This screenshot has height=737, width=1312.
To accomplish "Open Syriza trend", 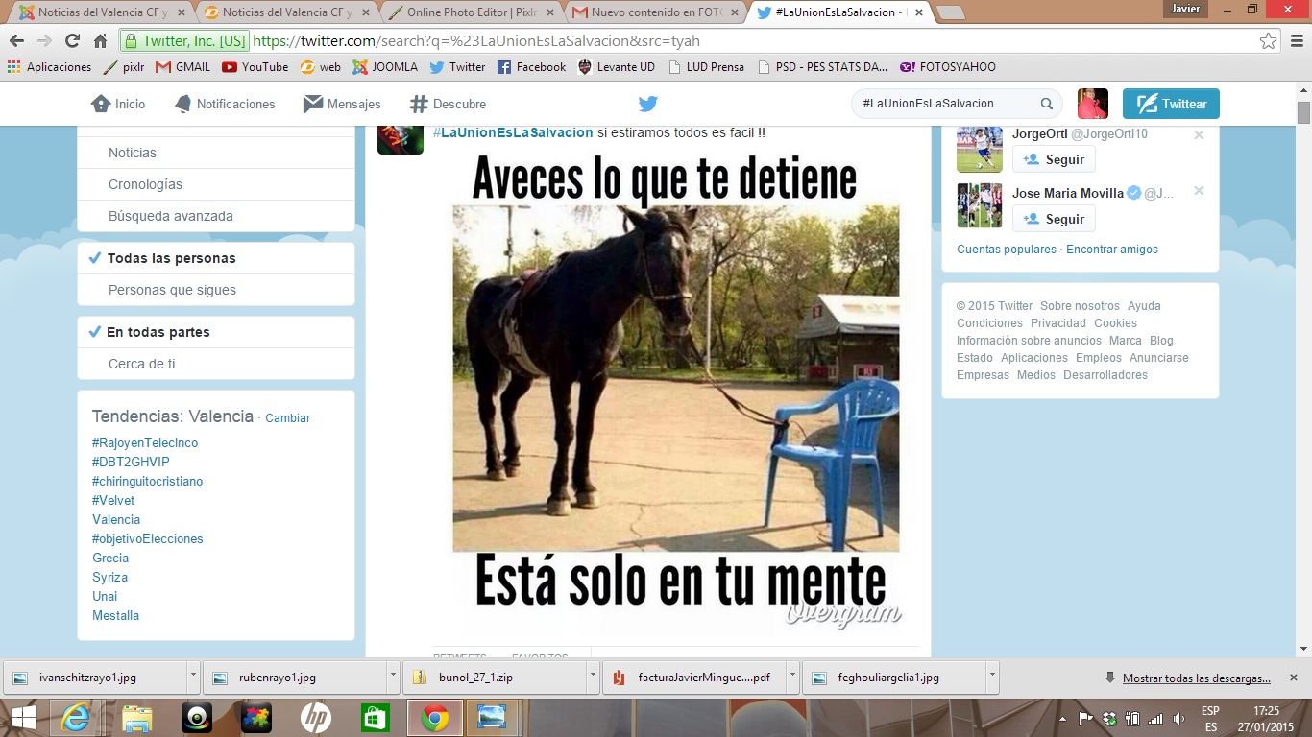I will [x=109, y=578].
